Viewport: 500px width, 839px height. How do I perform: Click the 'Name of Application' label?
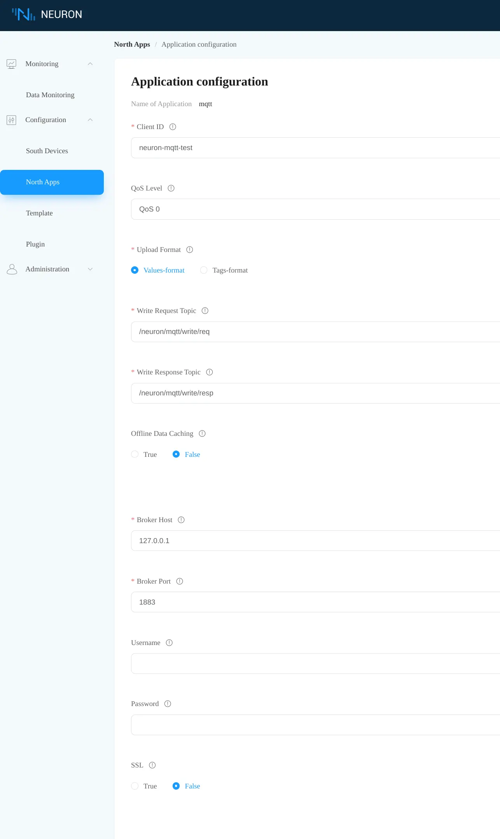coord(161,104)
